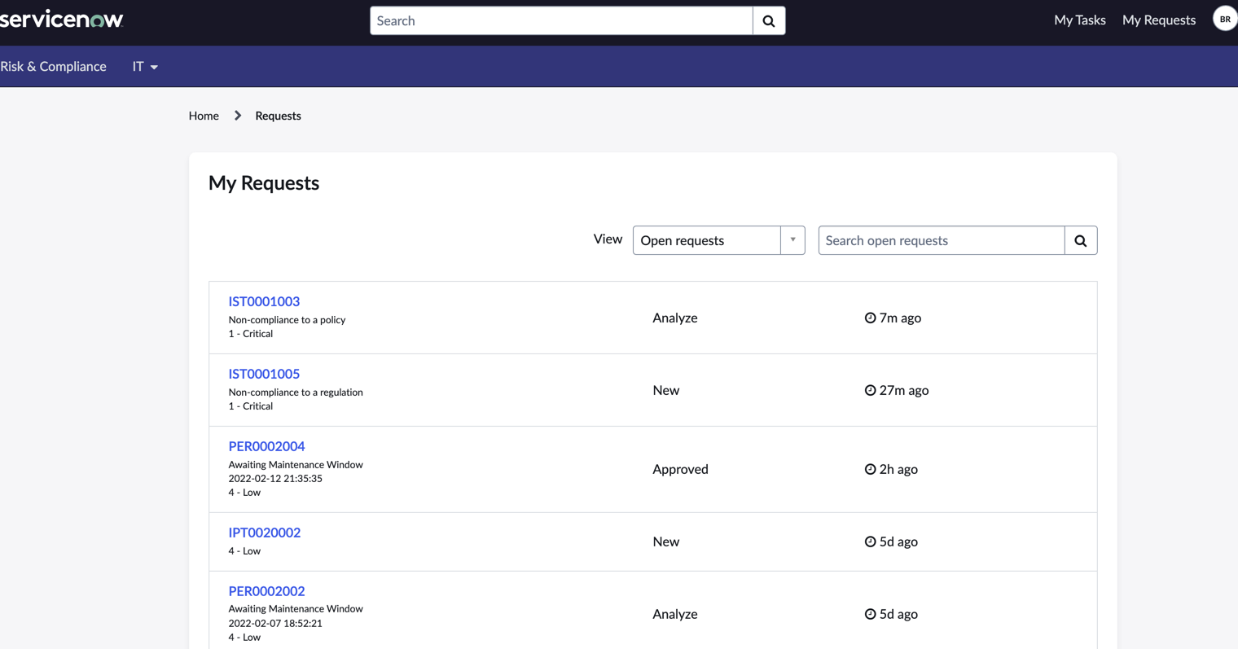1238x649 pixels.
Task: Expand the IT dropdown menu
Action: pyautogui.click(x=145, y=67)
